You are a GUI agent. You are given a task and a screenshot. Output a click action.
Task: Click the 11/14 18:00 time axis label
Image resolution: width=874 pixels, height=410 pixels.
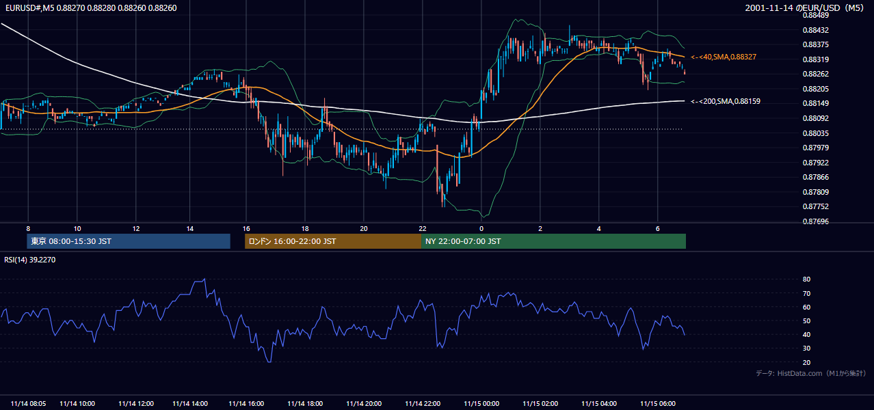305,403
